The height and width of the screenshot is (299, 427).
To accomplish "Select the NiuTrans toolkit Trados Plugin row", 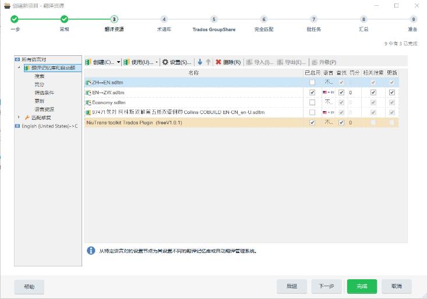I will pos(242,123).
